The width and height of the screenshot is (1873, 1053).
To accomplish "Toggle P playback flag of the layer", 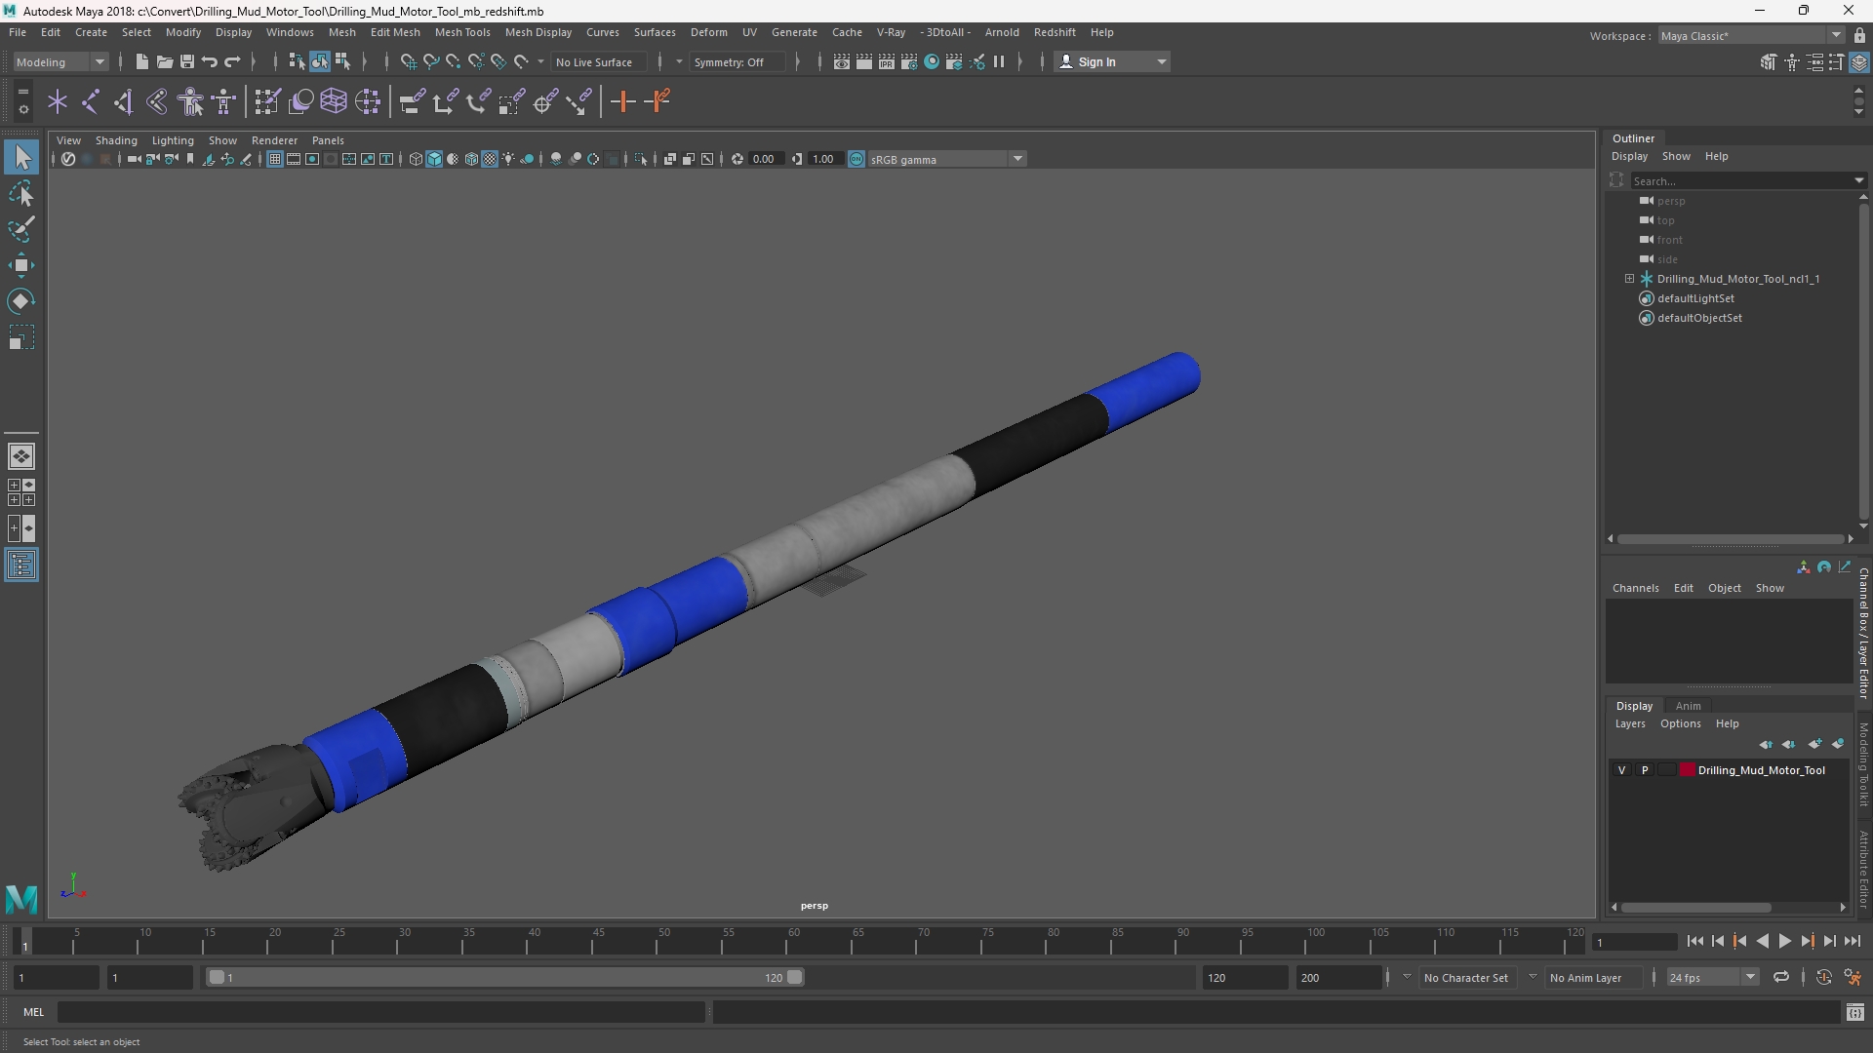I will (x=1645, y=770).
